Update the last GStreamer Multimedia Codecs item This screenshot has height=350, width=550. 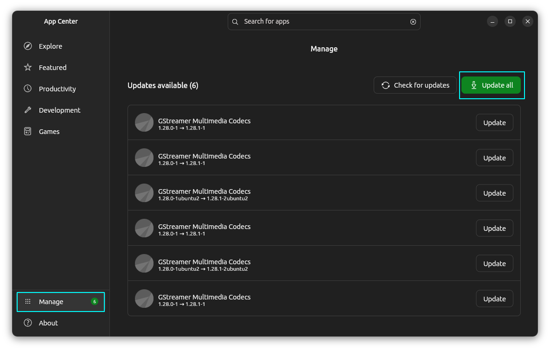tap(494, 299)
